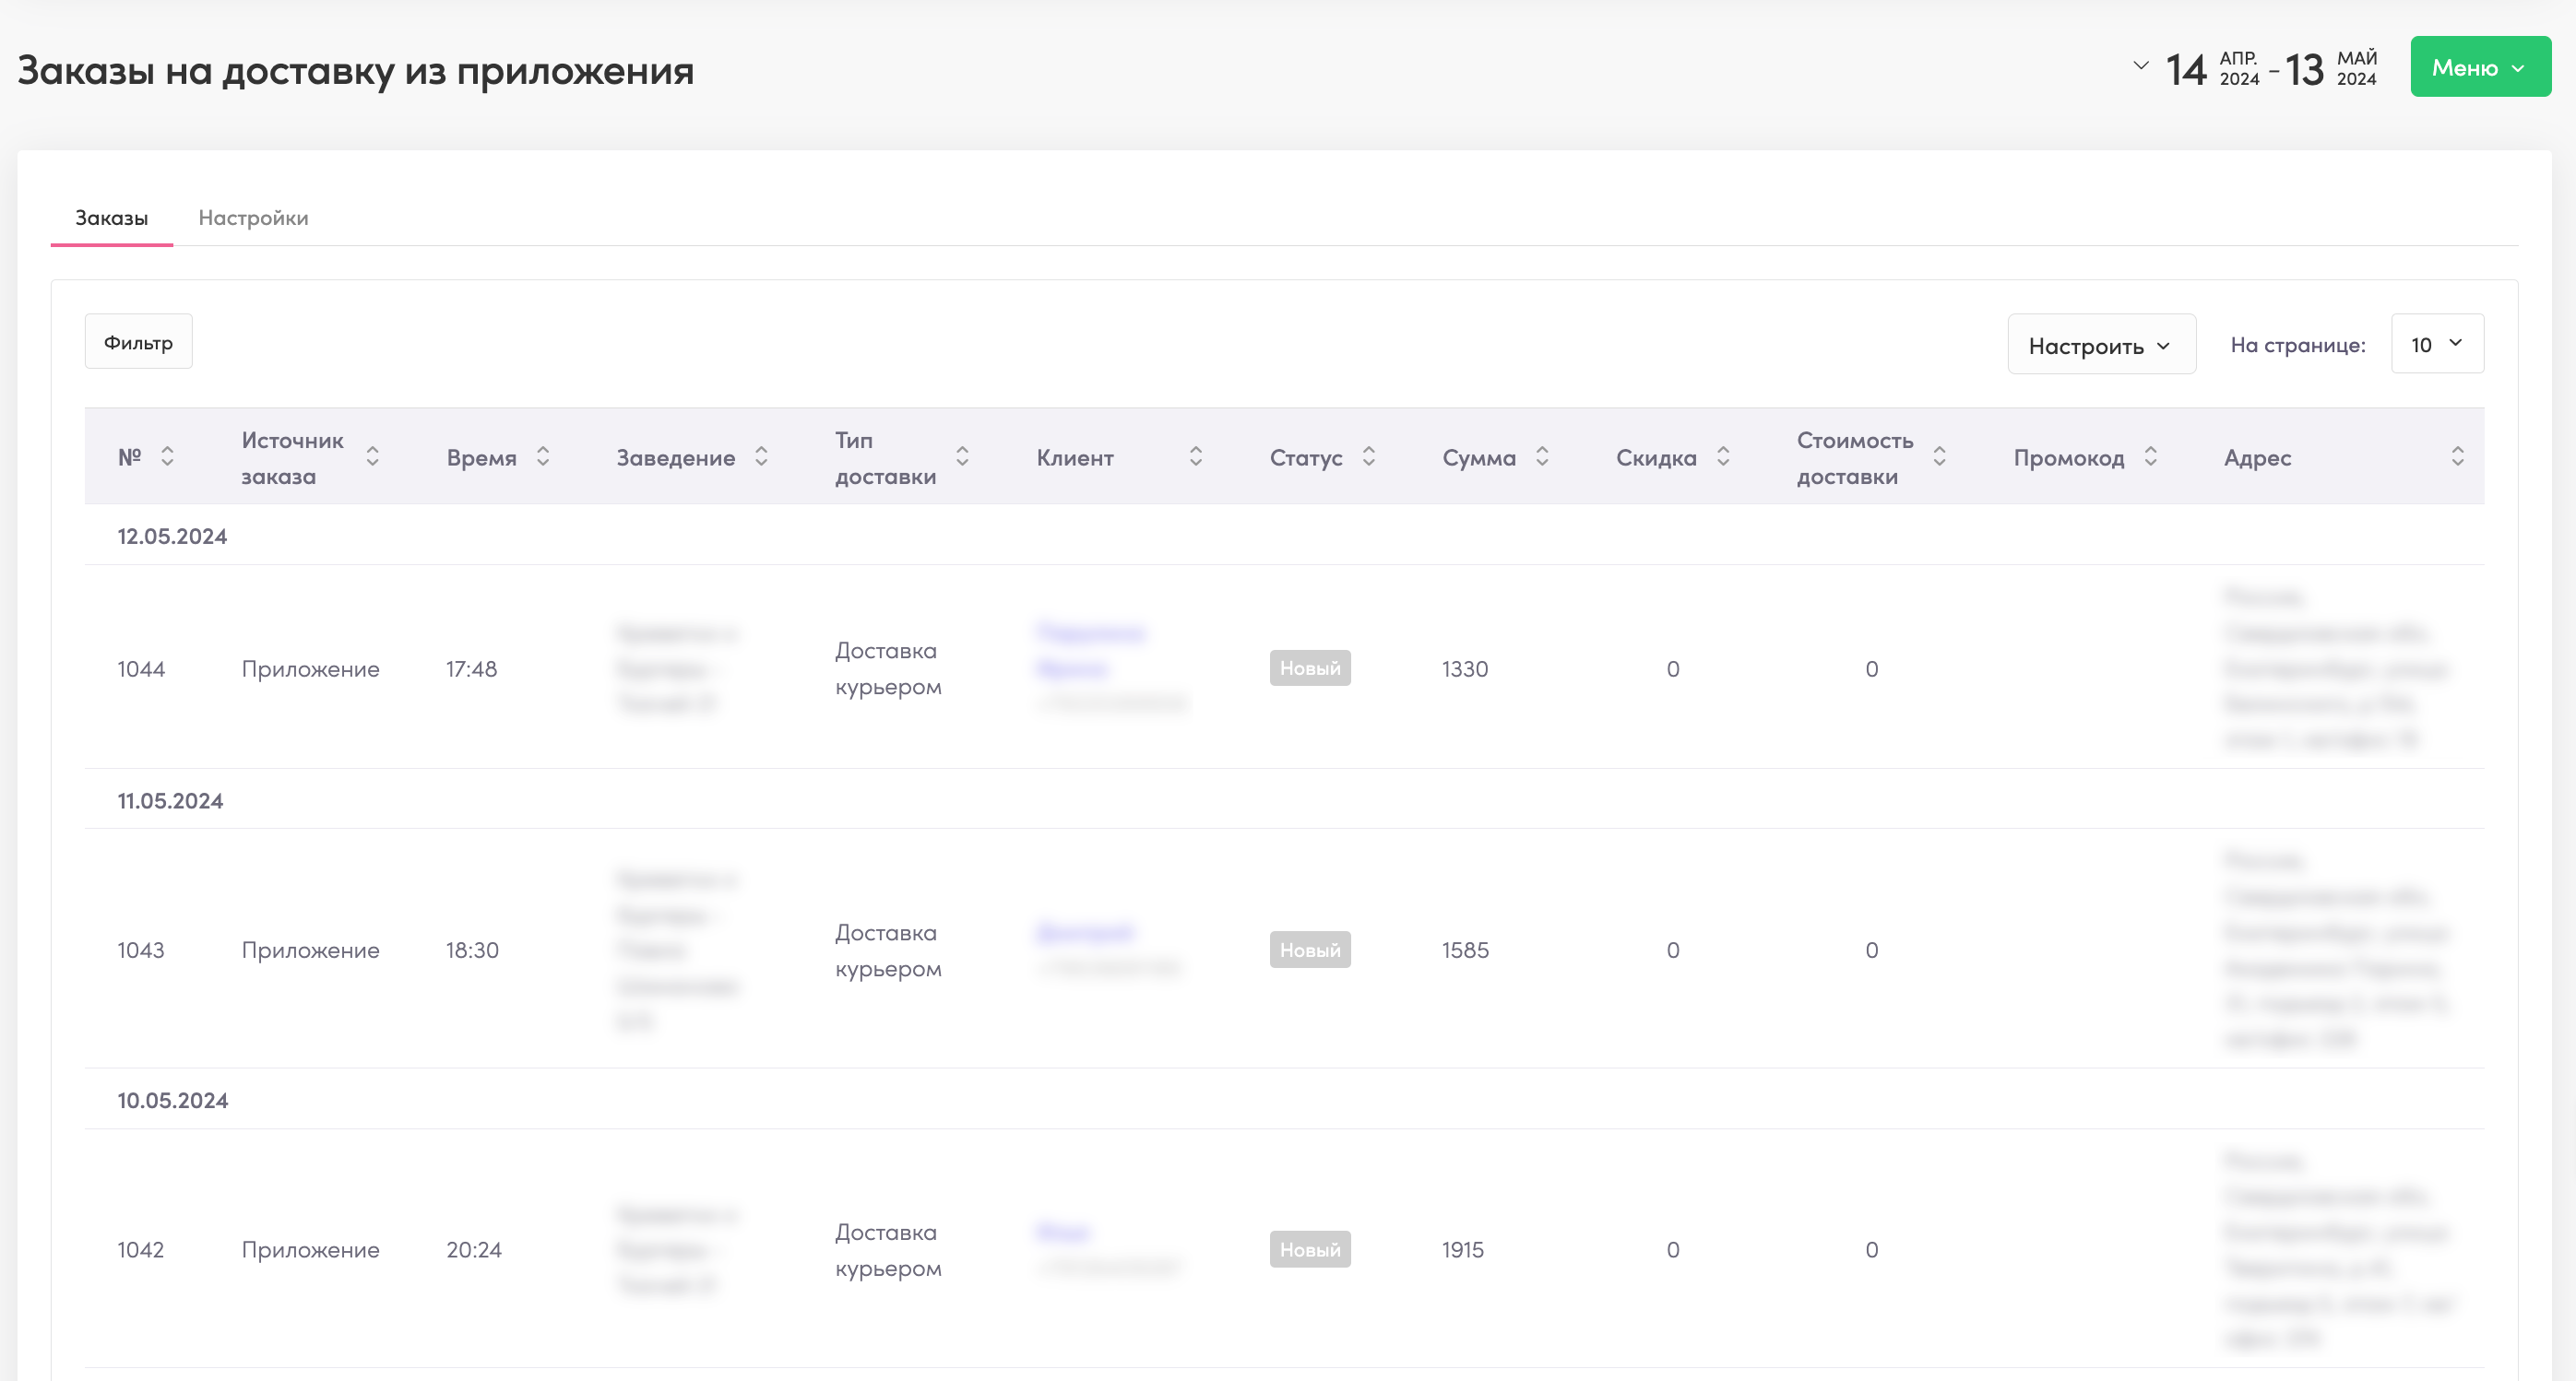Click sum value 1915
The width and height of the screenshot is (2576, 1381).
point(1463,1250)
